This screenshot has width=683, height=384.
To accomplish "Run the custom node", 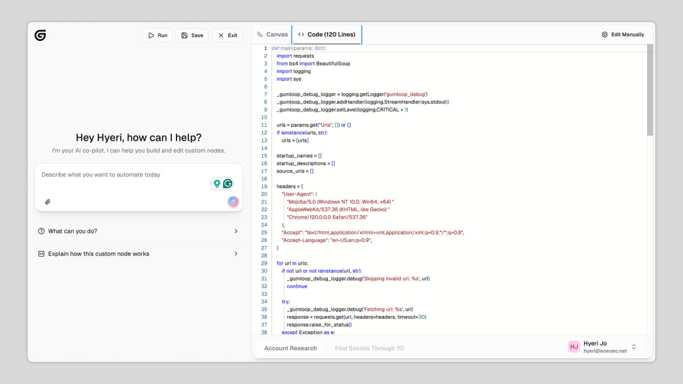I will point(158,35).
